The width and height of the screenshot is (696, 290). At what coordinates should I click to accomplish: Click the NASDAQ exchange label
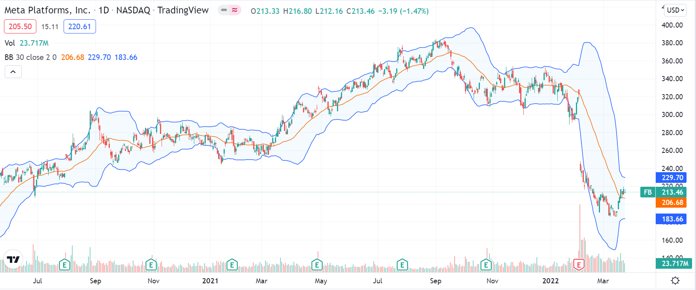click(x=134, y=10)
